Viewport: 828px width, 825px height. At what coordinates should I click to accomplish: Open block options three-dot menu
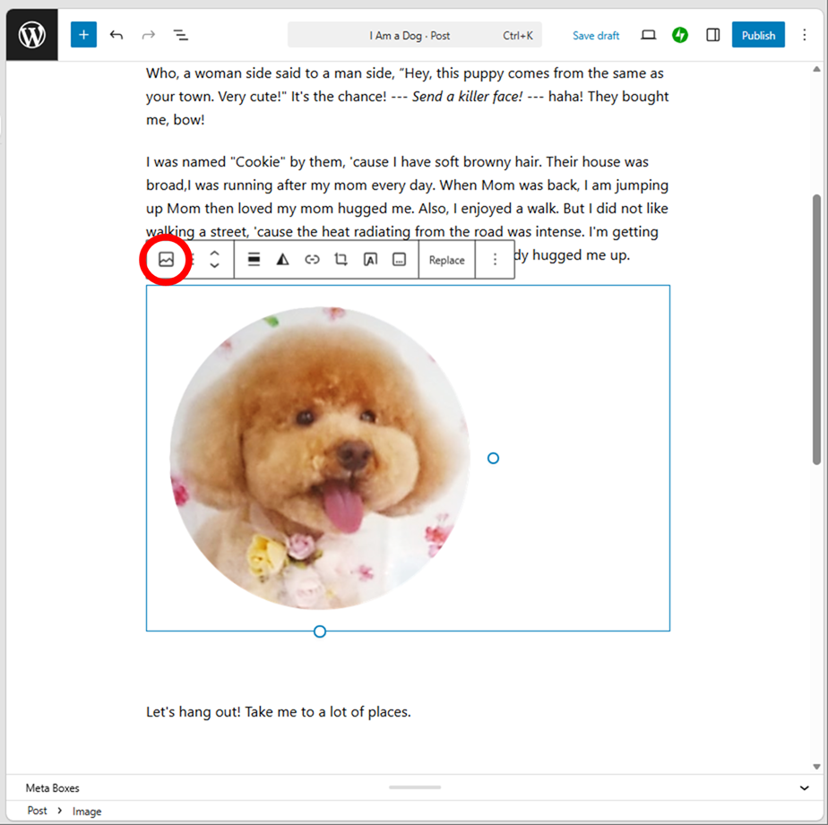coord(495,260)
